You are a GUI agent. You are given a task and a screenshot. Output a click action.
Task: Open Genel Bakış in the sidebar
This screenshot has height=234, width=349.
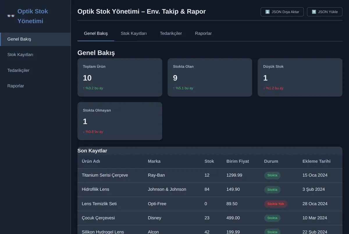tap(35, 39)
